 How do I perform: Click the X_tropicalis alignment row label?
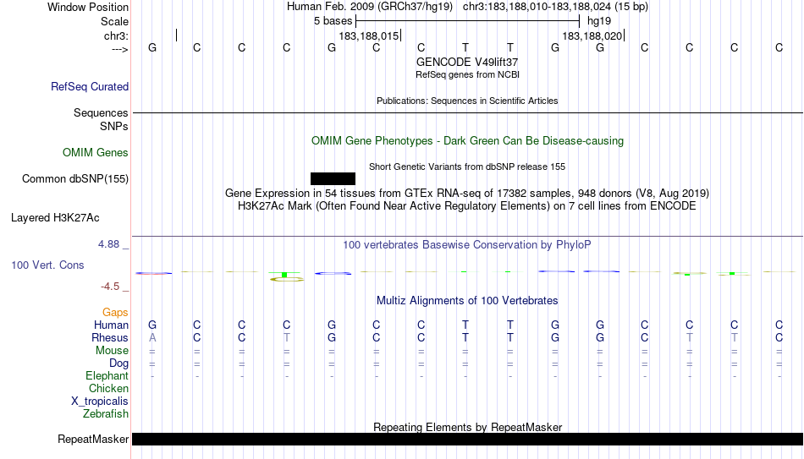tap(100, 402)
